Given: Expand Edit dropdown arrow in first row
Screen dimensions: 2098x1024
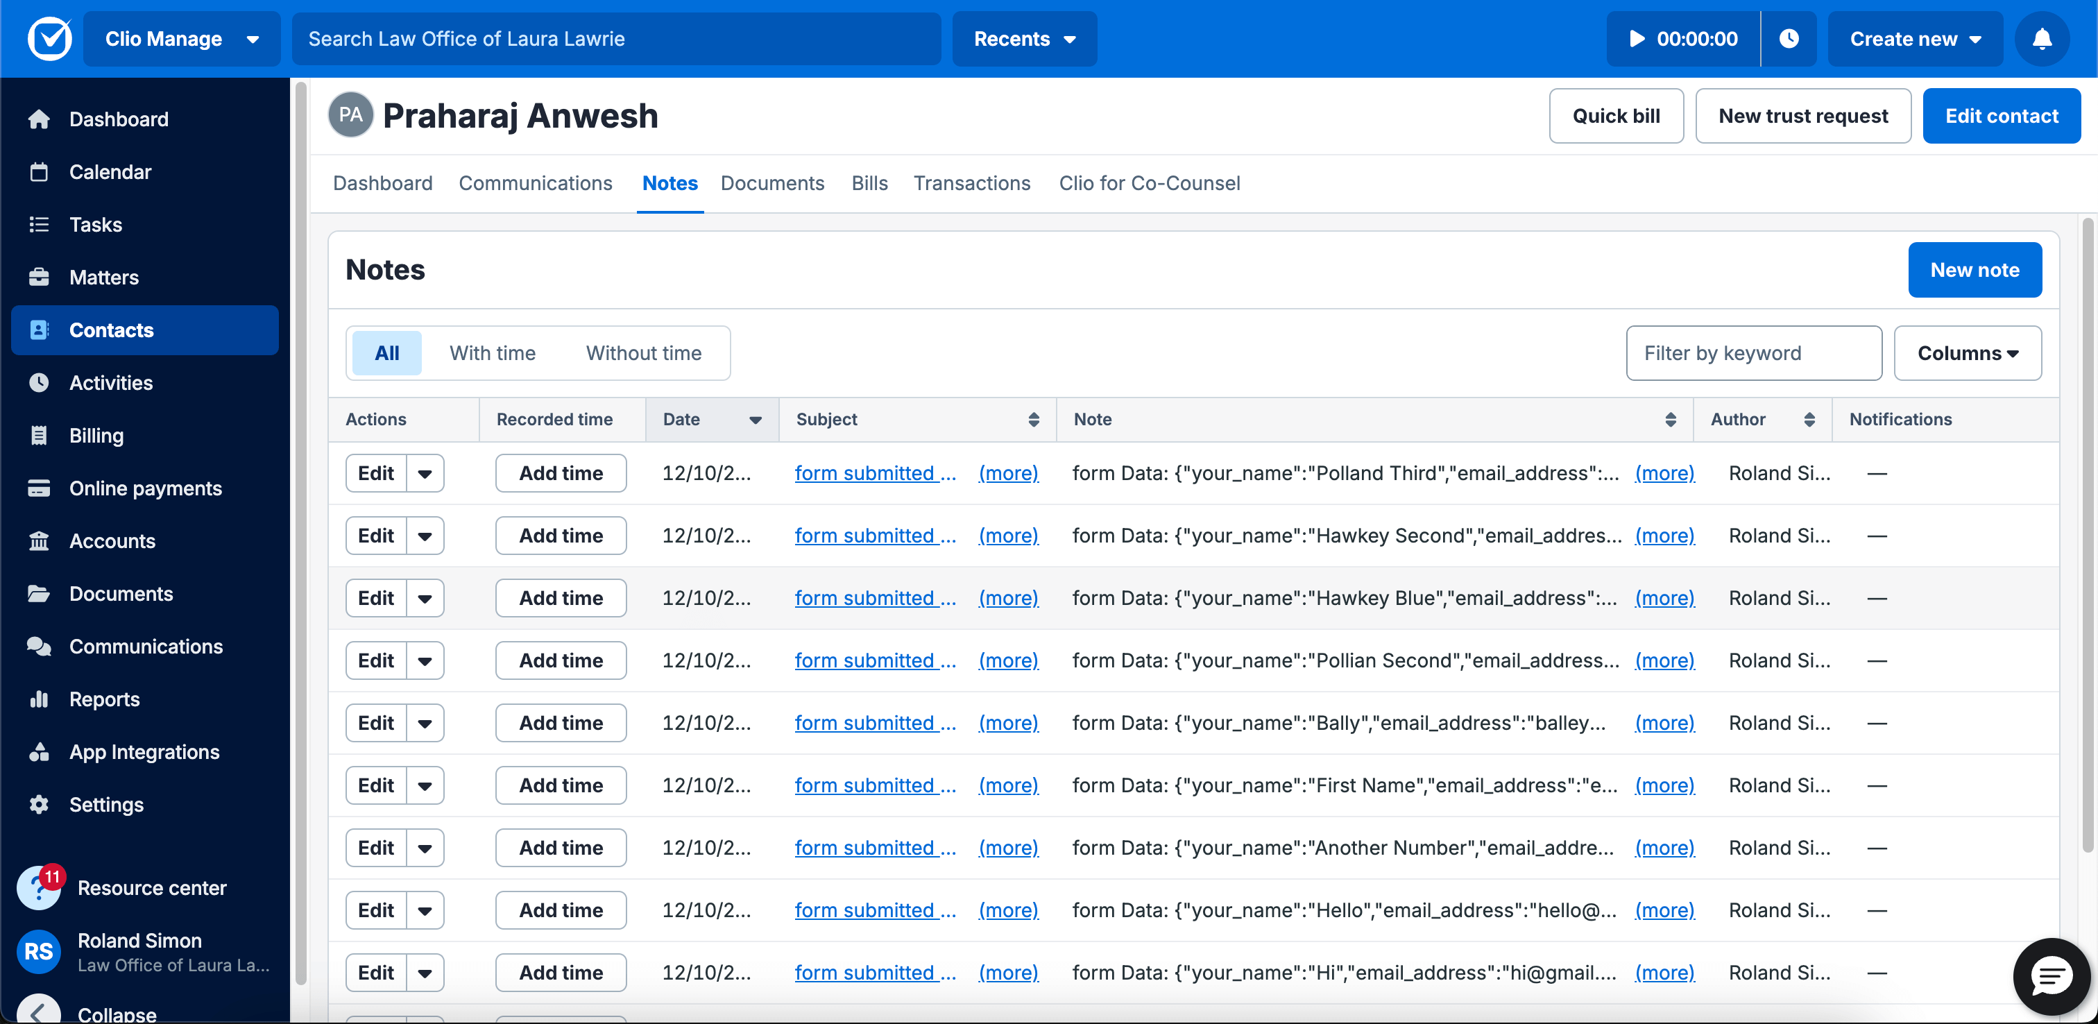Looking at the screenshot, I should pos(425,473).
